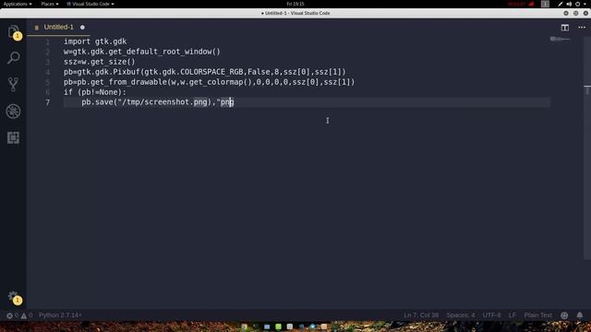Click the power icon in the top panel
591x332 pixels.
coord(577,4)
